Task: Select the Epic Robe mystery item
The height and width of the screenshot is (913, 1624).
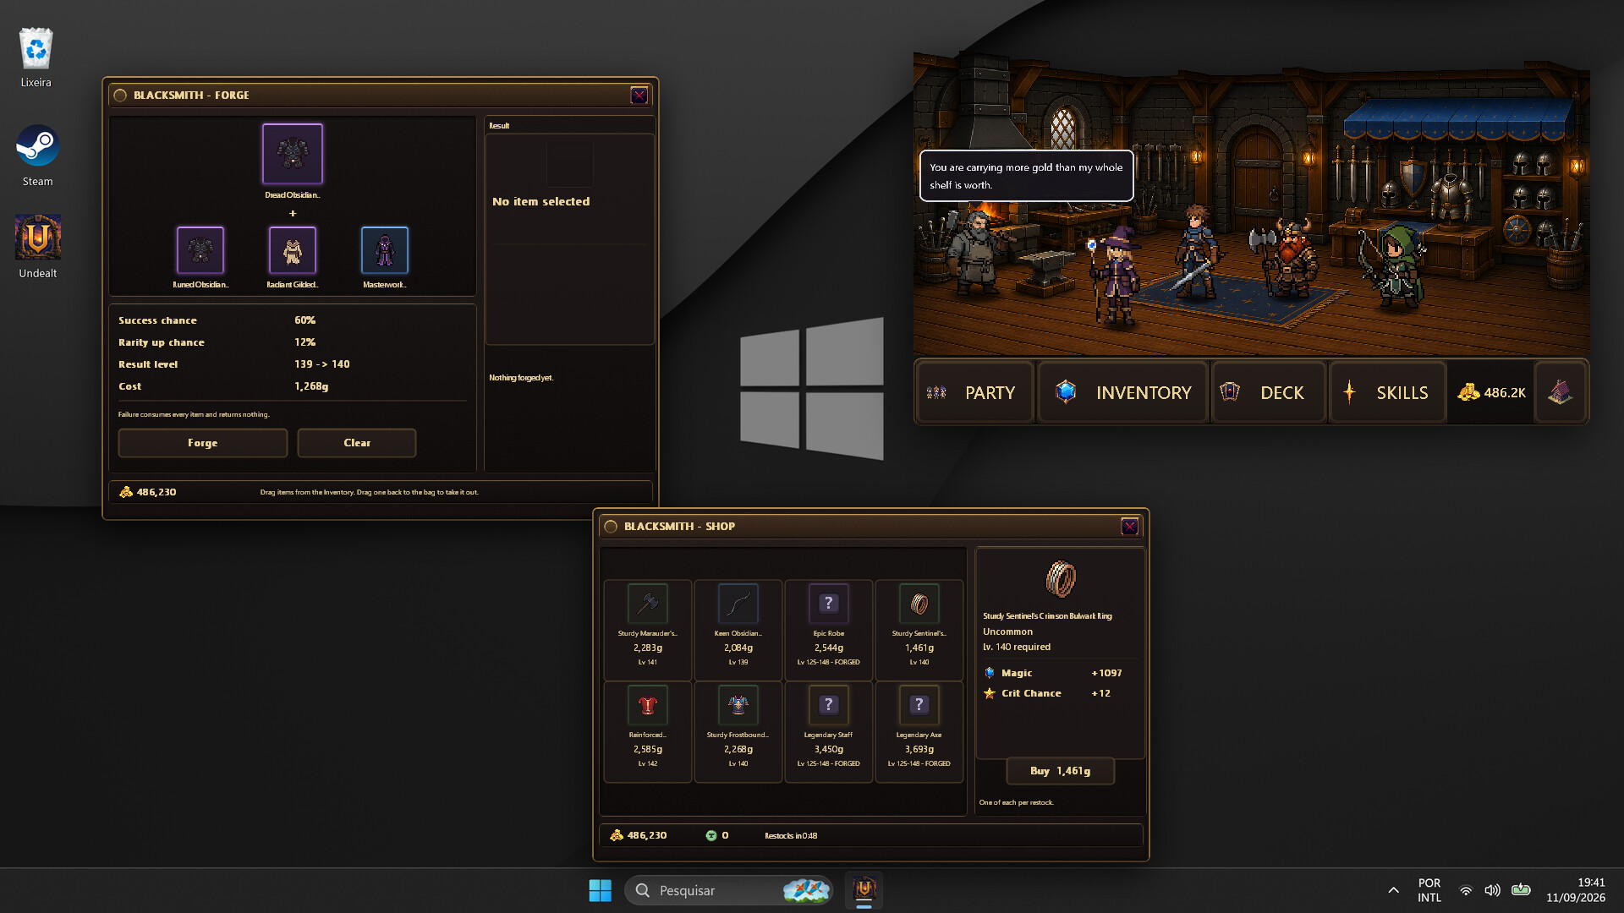Action: click(x=829, y=629)
